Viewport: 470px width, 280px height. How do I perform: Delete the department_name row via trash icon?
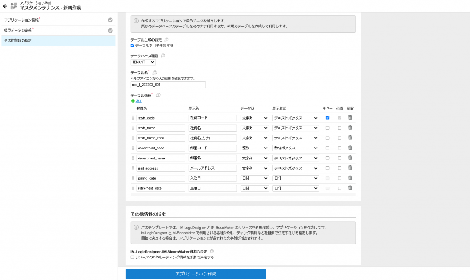(350, 158)
